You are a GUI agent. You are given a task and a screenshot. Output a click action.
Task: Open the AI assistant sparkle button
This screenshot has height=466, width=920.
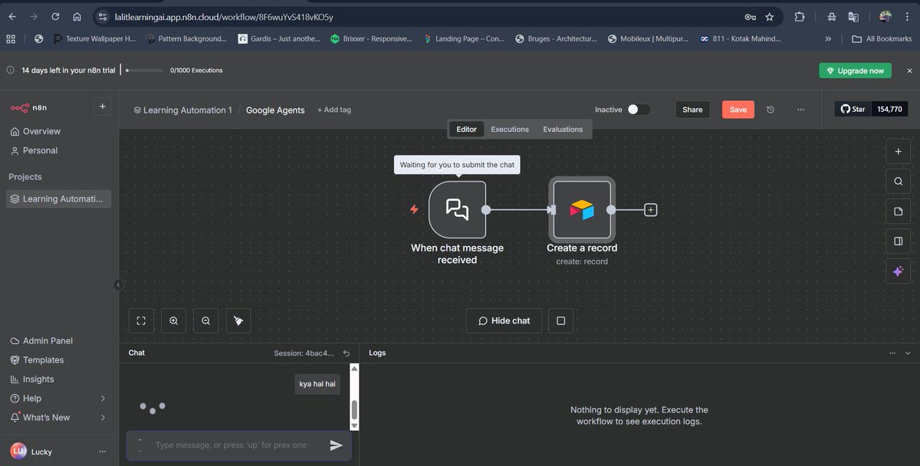[x=898, y=271]
